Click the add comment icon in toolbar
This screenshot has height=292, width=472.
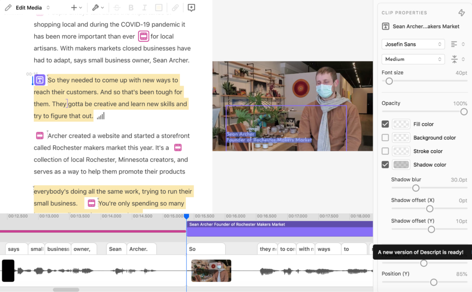[x=191, y=8]
